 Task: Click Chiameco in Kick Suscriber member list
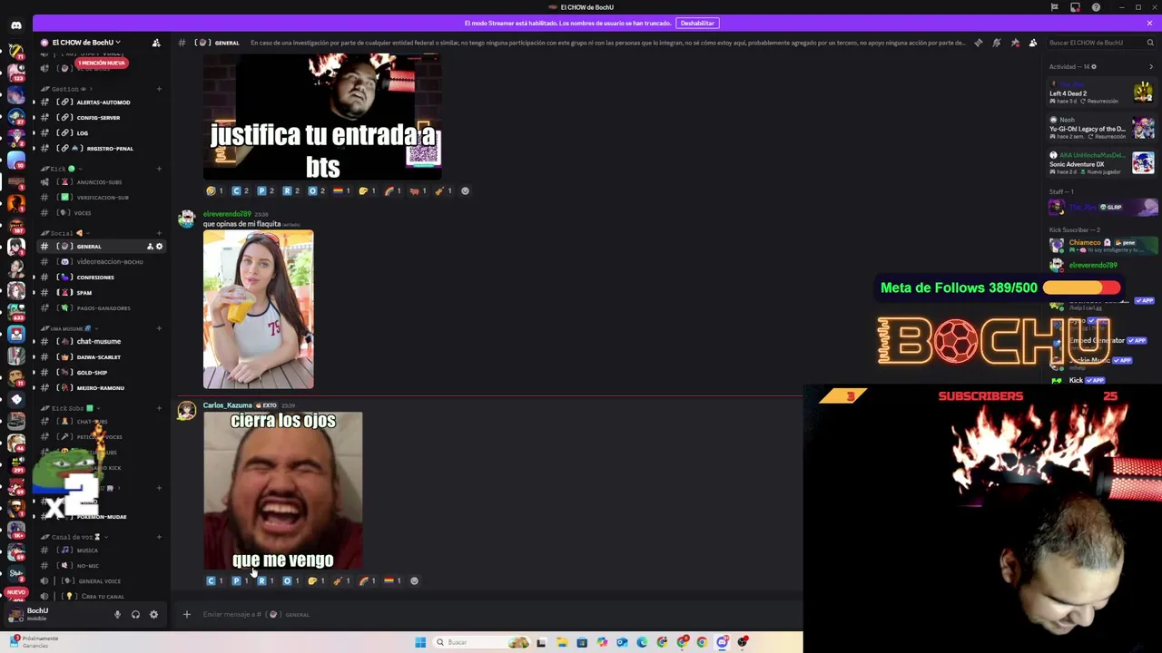tap(1101, 244)
